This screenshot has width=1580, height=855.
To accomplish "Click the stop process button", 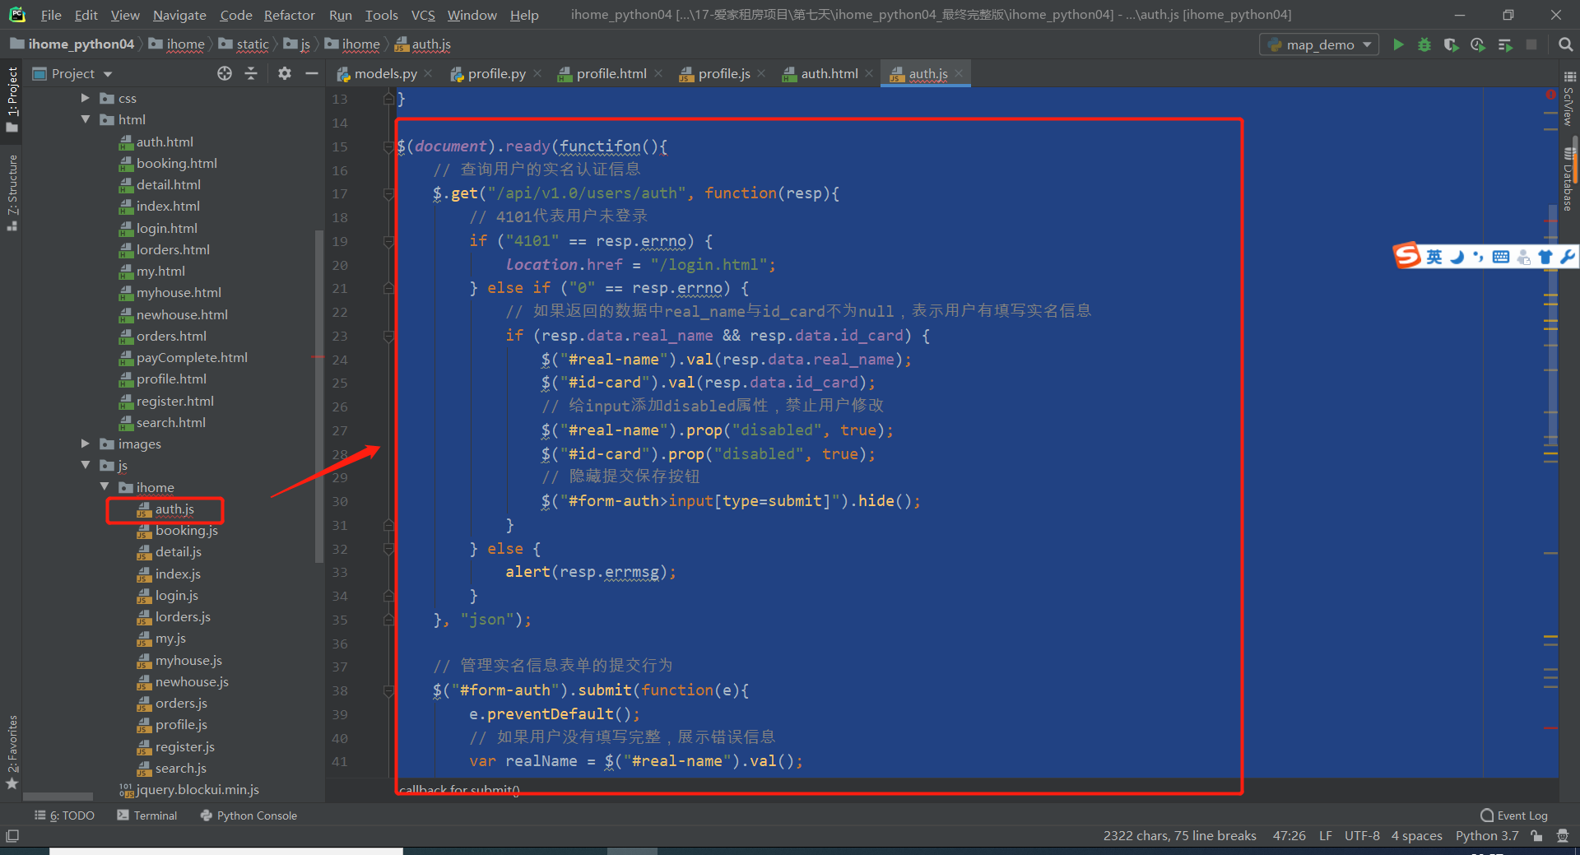I will tap(1531, 44).
